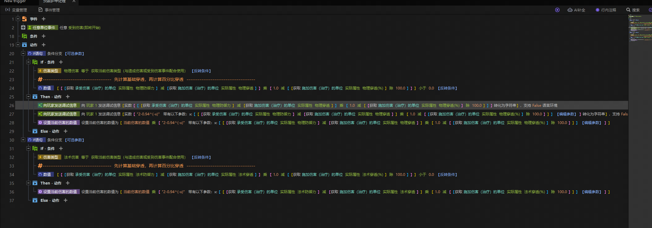The image size is (652, 228).
Task: Click the orange 事件 icon on line 1
Action: (x=24, y=19)
